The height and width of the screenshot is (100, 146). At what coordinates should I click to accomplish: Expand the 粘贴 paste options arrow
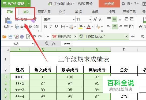pos(12,27)
